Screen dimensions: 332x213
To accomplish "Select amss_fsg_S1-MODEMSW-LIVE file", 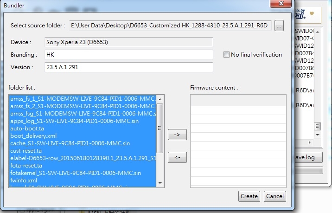I will 83,114.
